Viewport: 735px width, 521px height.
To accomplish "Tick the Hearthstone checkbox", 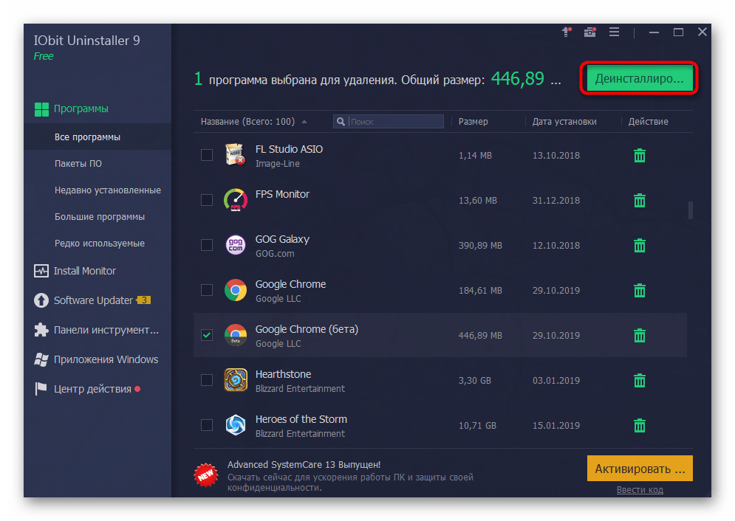I will click(207, 380).
